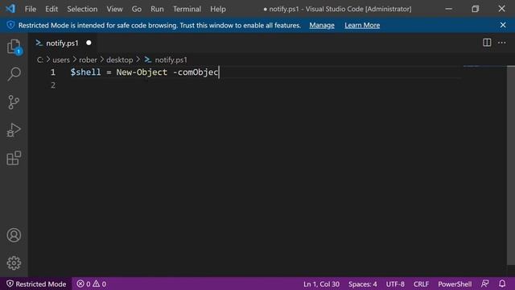Click the Manage link in banner
This screenshot has width=515, height=290.
click(322, 25)
